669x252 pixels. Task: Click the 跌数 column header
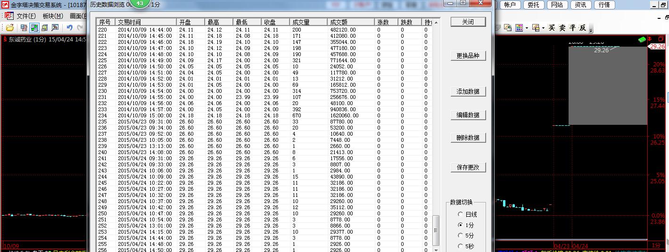410,22
